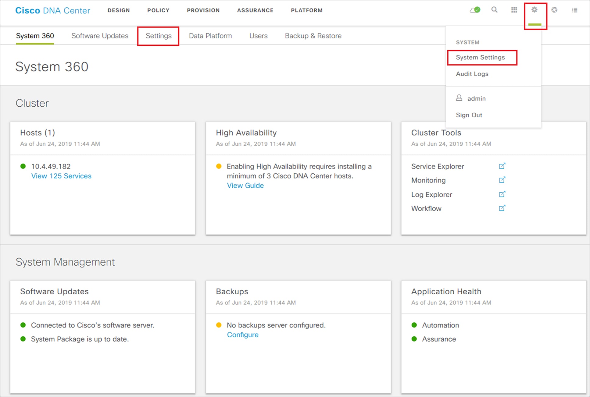Viewport: 590px width, 397px height.
Task: Open the View Guide link
Action: pyautogui.click(x=245, y=185)
